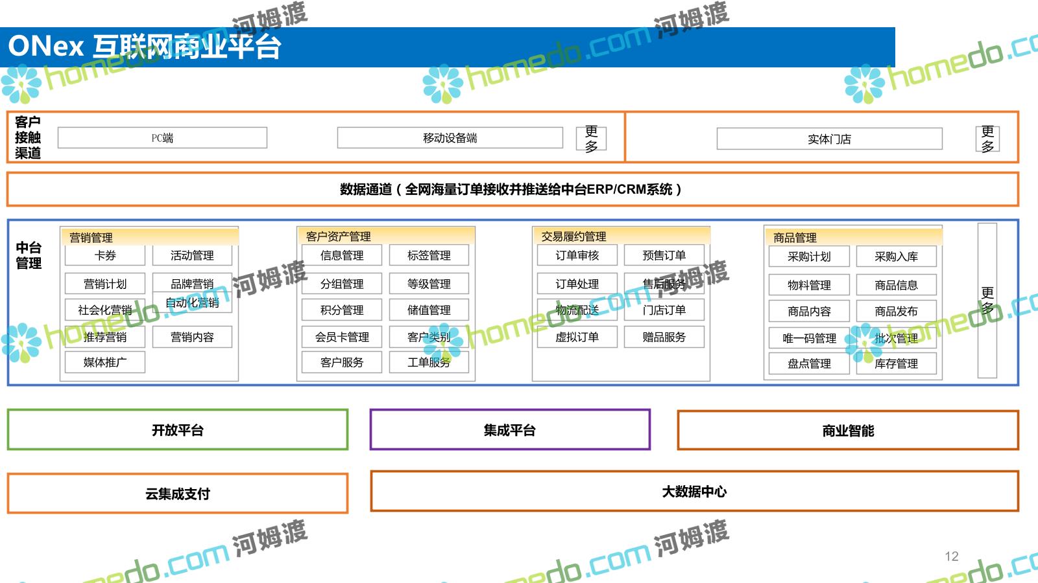Screen dimensions: 1038x583
Task: Select the 商业智能 block
Action: click(848, 430)
